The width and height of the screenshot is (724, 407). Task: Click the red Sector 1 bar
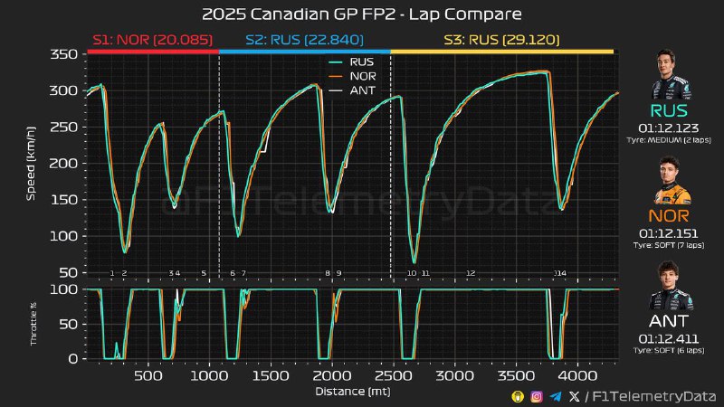pyautogui.click(x=153, y=52)
